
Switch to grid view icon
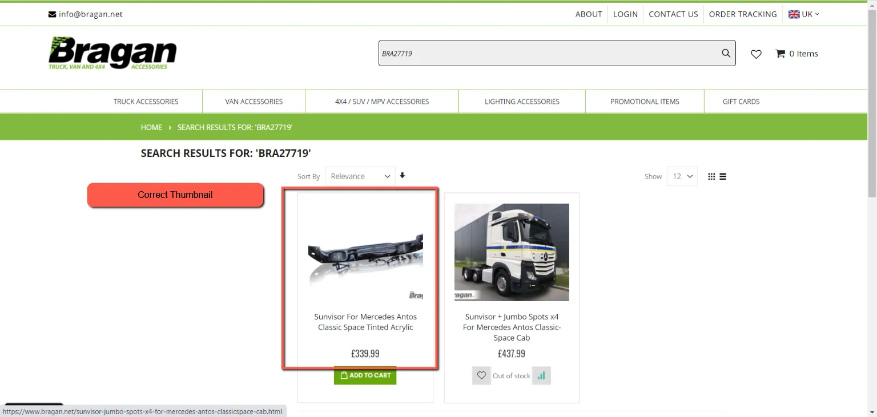pyautogui.click(x=711, y=176)
